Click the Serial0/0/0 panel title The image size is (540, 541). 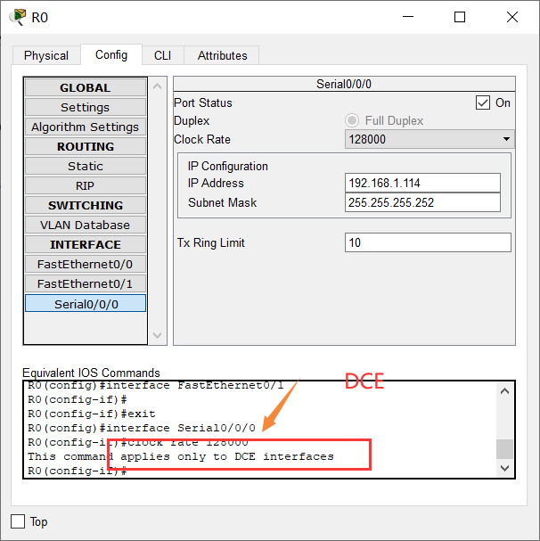coord(344,84)
